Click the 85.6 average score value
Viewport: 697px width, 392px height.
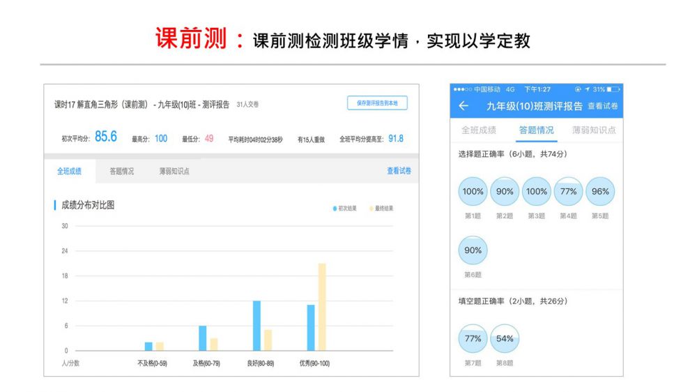pyautogui.click(x=106, y=137)
